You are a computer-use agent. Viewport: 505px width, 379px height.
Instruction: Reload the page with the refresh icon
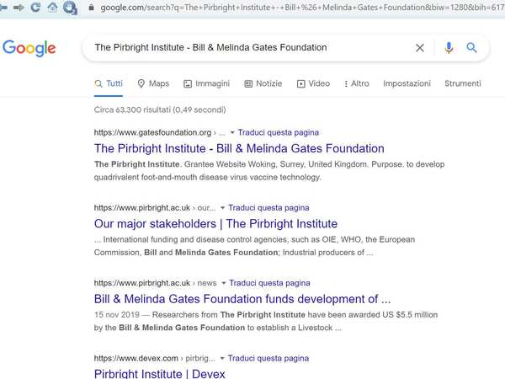tap(35, 7)
